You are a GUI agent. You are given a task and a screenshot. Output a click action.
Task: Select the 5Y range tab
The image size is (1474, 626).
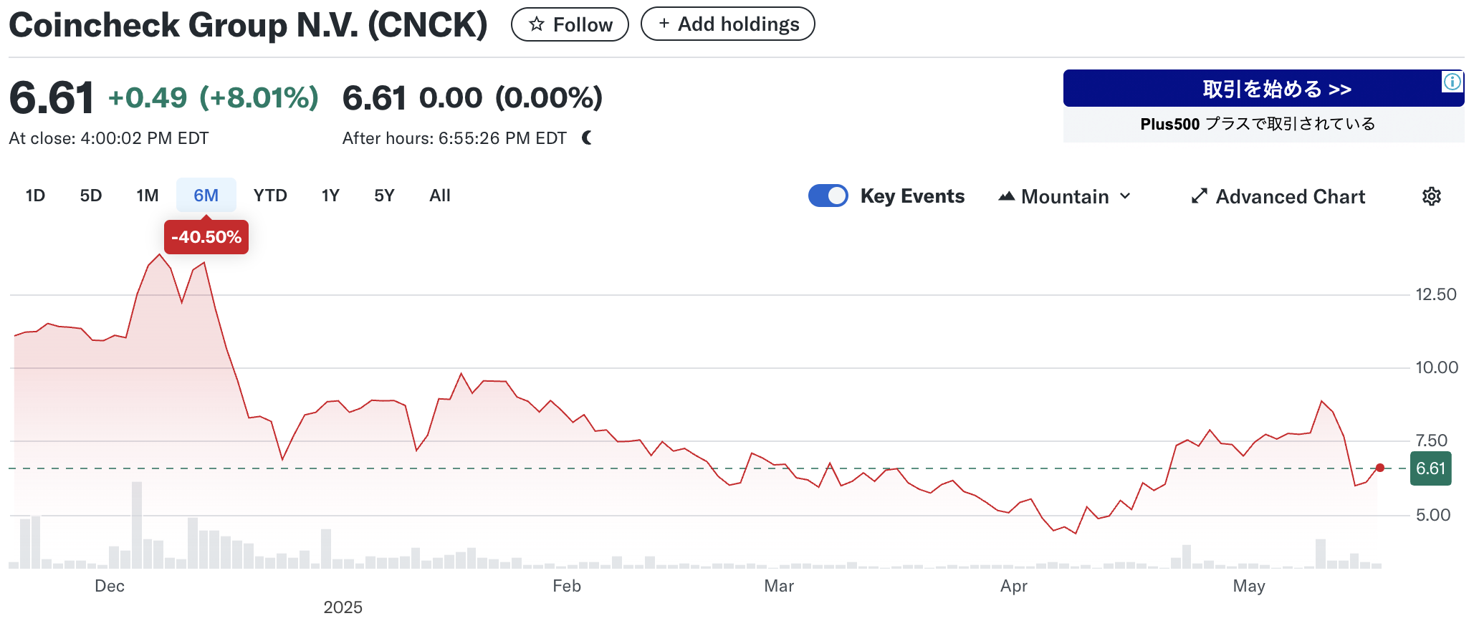coord(384,196)
